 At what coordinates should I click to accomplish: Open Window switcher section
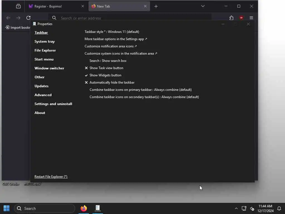49,68
